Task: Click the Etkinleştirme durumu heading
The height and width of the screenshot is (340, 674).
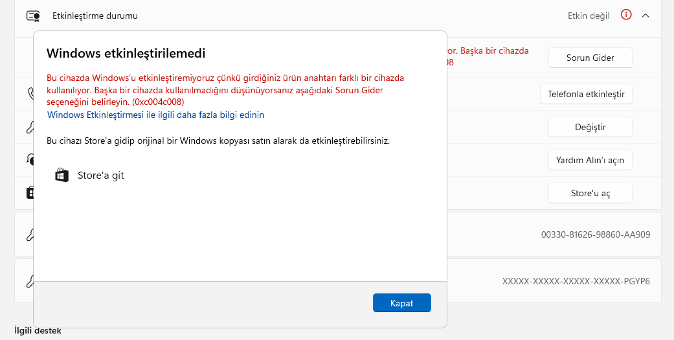Action: pyautogui.click(x=95, y=16)
